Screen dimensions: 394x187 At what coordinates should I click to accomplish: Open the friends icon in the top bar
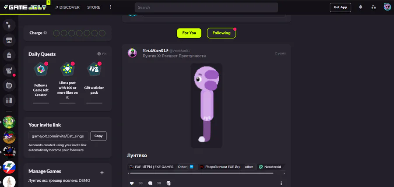pyautogui.click(x=374, y=7)
